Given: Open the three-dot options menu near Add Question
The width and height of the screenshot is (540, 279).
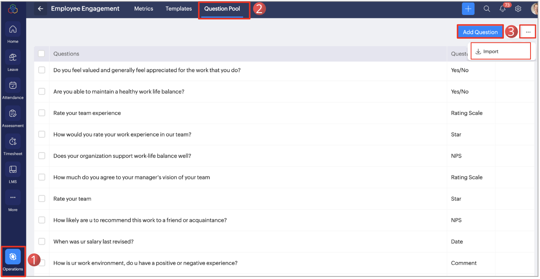Looking at the screenshot, I should [528, 32].
